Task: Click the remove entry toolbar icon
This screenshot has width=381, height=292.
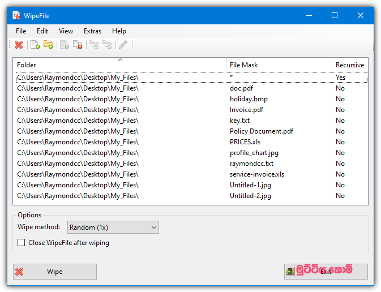Action: tap(65, 45)
